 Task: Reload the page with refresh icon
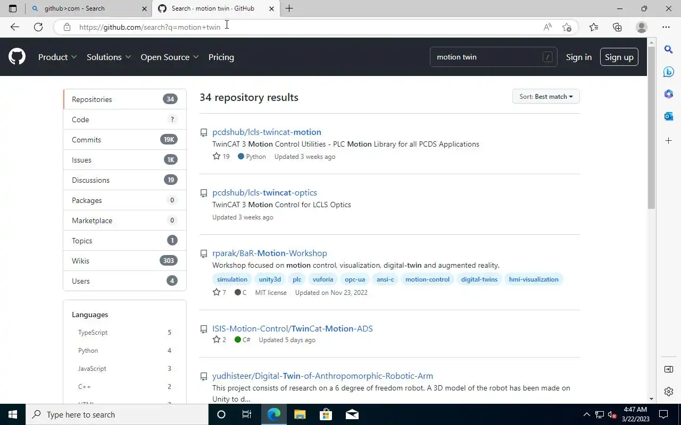[x=38, y=27]
